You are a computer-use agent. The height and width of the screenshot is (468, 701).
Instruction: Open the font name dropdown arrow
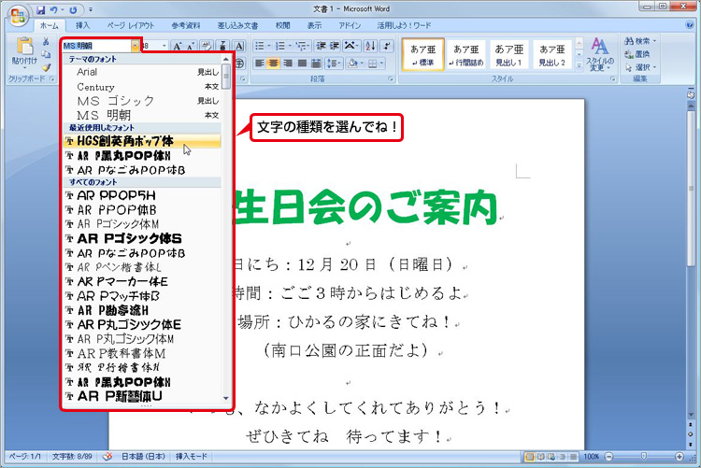135,46
